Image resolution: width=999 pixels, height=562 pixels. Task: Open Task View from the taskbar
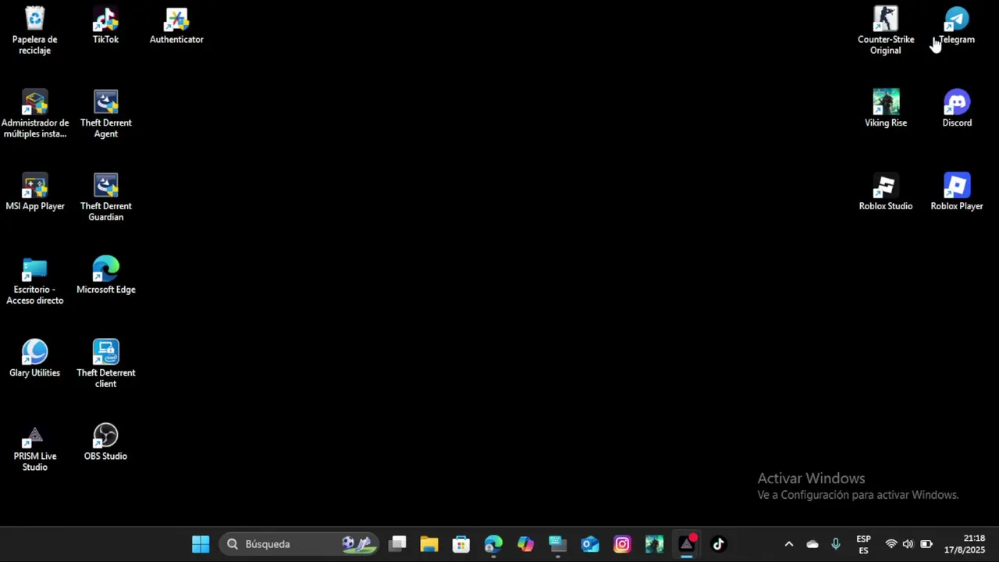click(398, 544)
